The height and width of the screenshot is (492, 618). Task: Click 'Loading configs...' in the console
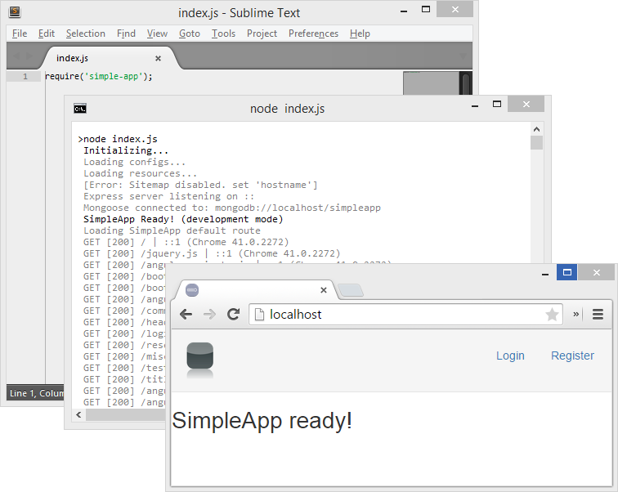[134, 162]
